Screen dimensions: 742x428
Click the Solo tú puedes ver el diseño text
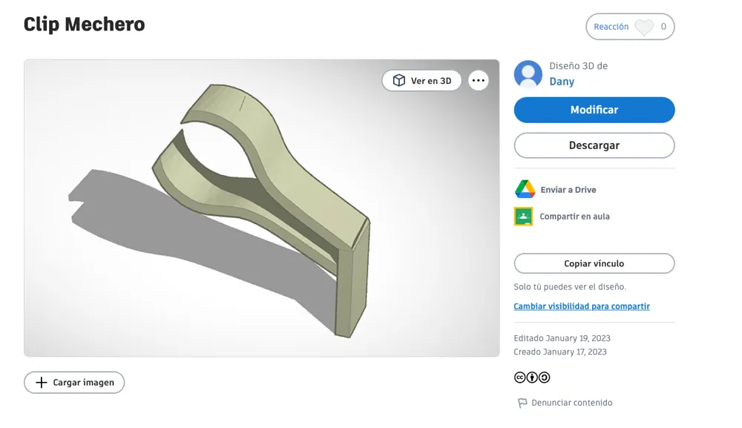[570, 286]
